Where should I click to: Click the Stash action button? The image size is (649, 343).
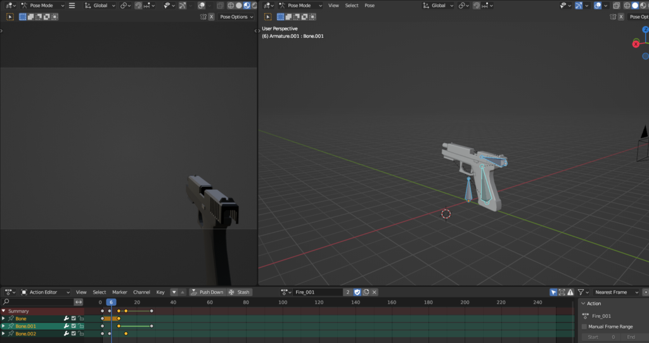click(240, 292)
